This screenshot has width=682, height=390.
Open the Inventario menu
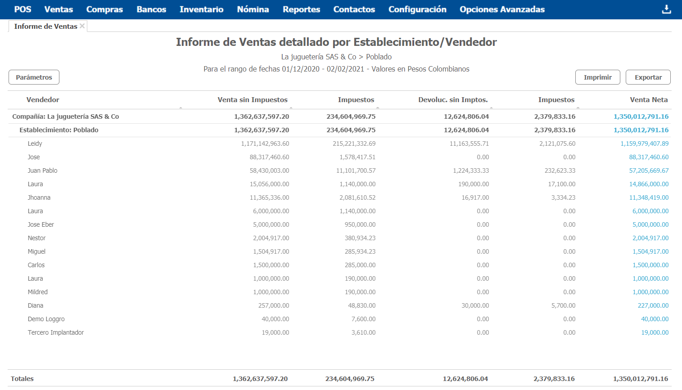pyautogui.click(x=201, y=9)
